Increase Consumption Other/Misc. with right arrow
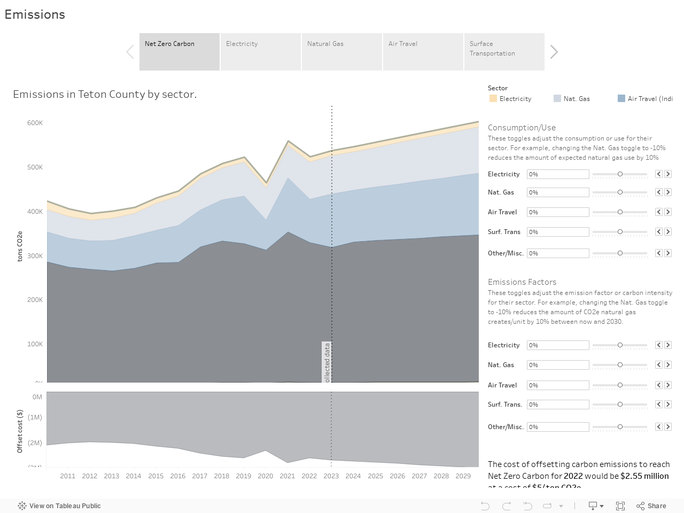The width and height of the screenshot is (684, 513). pyautogui.click(x=668, y=253)
